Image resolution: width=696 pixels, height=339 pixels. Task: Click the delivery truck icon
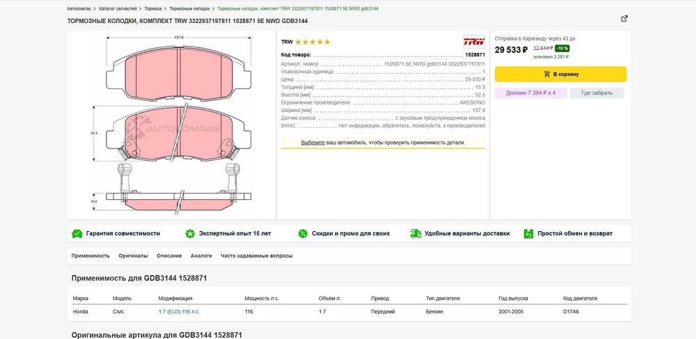[416, 234]
